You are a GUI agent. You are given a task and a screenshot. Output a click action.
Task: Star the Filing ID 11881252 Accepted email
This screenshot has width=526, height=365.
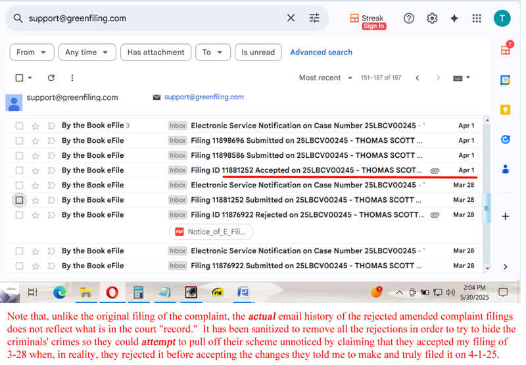click(x=36, y=170)
